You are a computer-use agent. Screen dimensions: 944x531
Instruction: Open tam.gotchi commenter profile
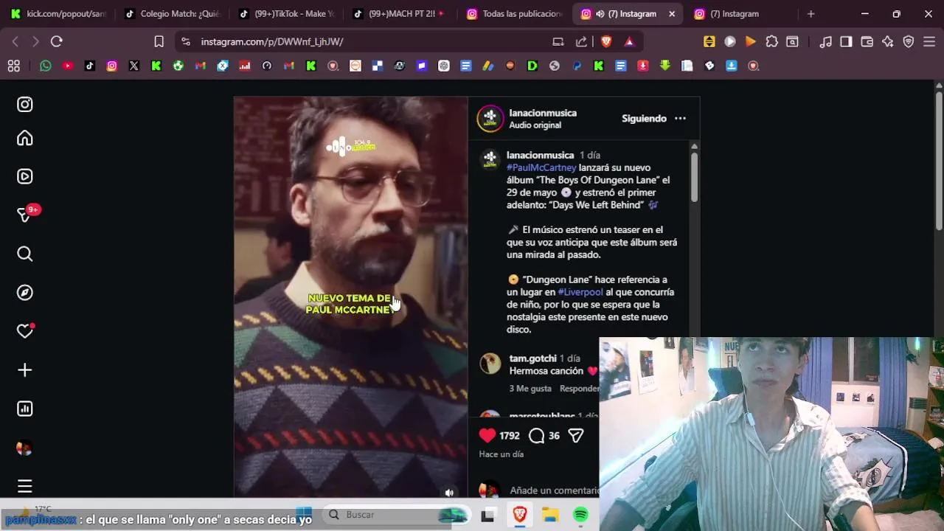pyautogui.click(x=532, y=358)
